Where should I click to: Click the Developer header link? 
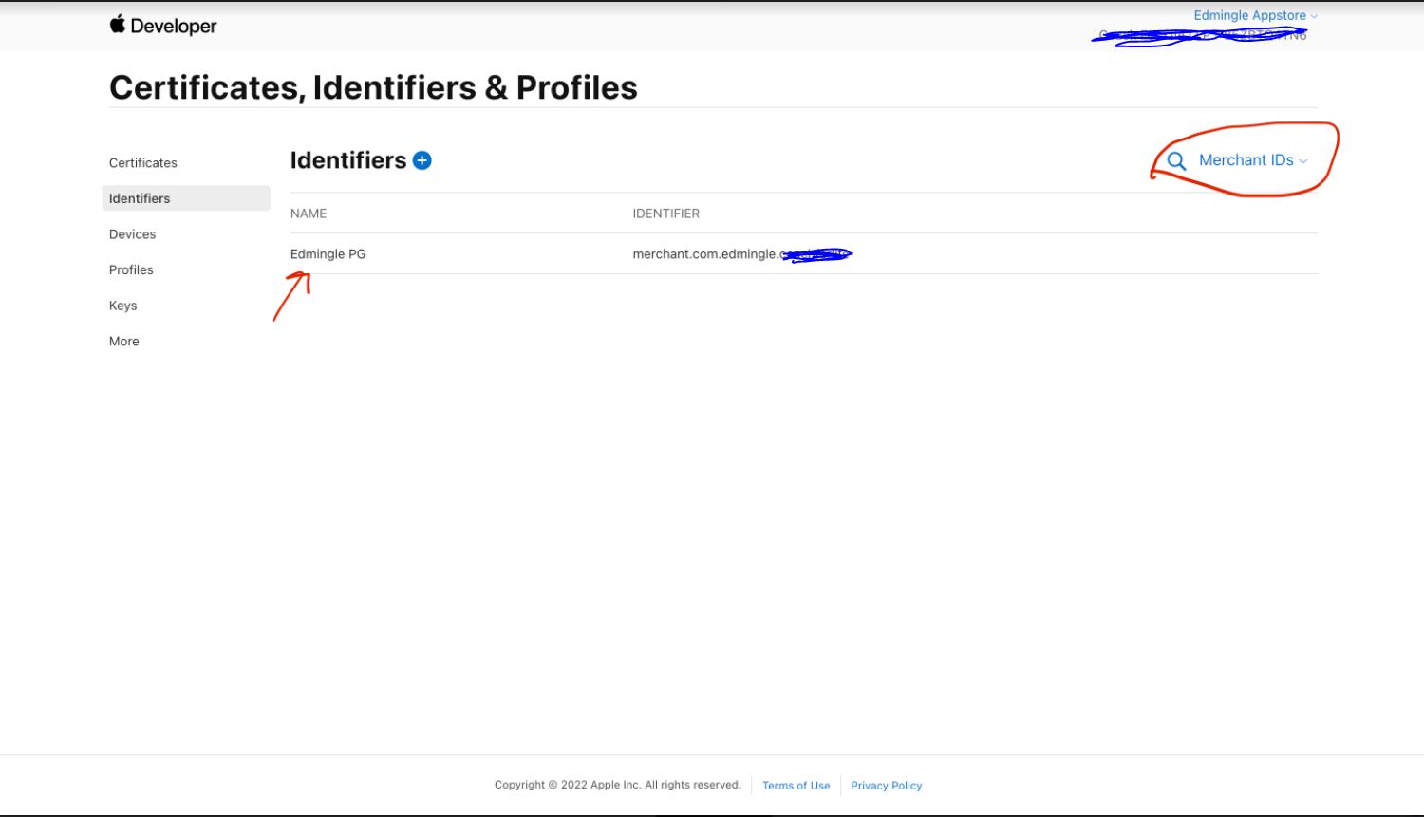click(174, 26)
